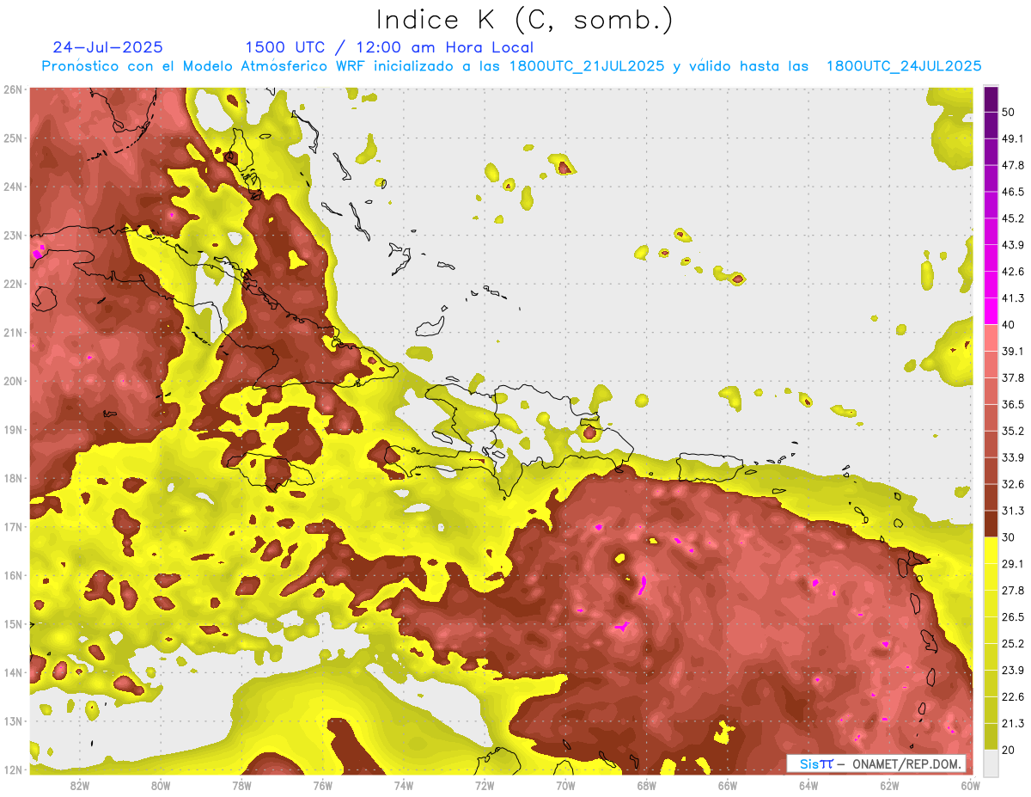Image resolution: width=1031 pixels, height=797 pixels.
Task: Click the colorbar value "42.6"
Action: click(x=1012, y=272)
